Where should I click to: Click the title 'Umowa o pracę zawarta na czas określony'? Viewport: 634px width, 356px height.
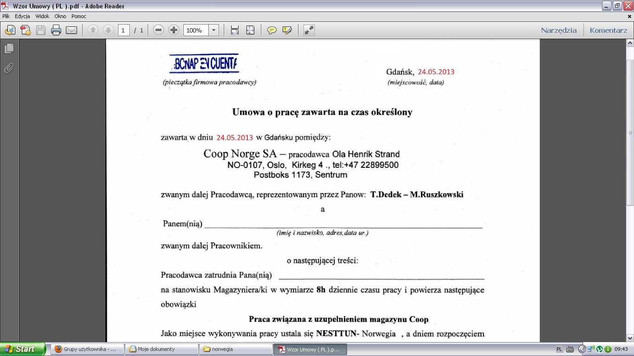click(x=322, y=112)
